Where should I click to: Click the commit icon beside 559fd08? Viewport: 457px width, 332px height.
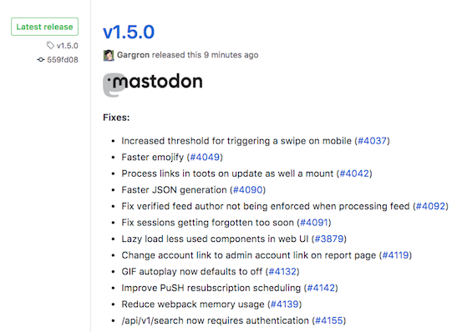click(x=41, y=60)
